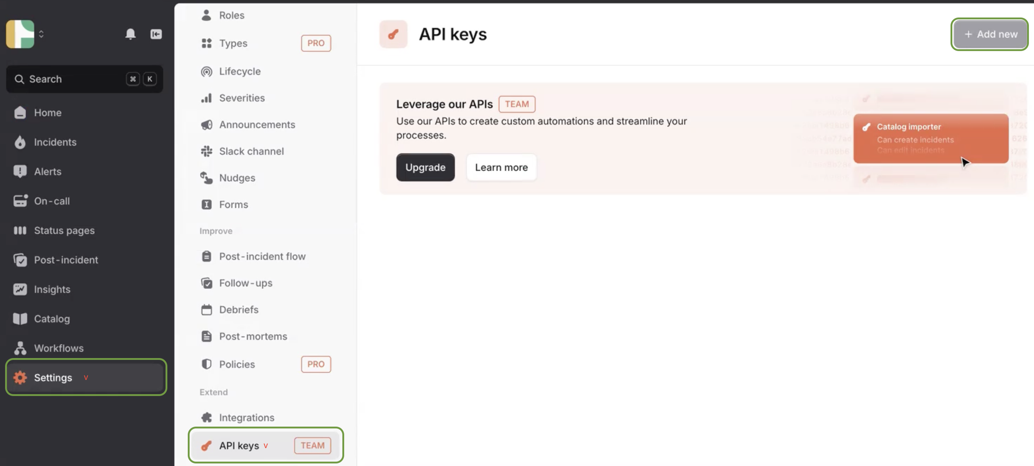This screenshot has height=466, width=1034.
Task: Open Status pages from sidebar
Action: (x=64, y=230)
